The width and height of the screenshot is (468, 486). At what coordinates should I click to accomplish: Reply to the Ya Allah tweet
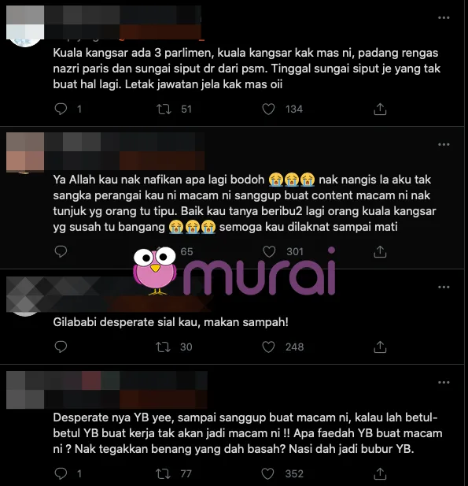[x=61, y=251]
